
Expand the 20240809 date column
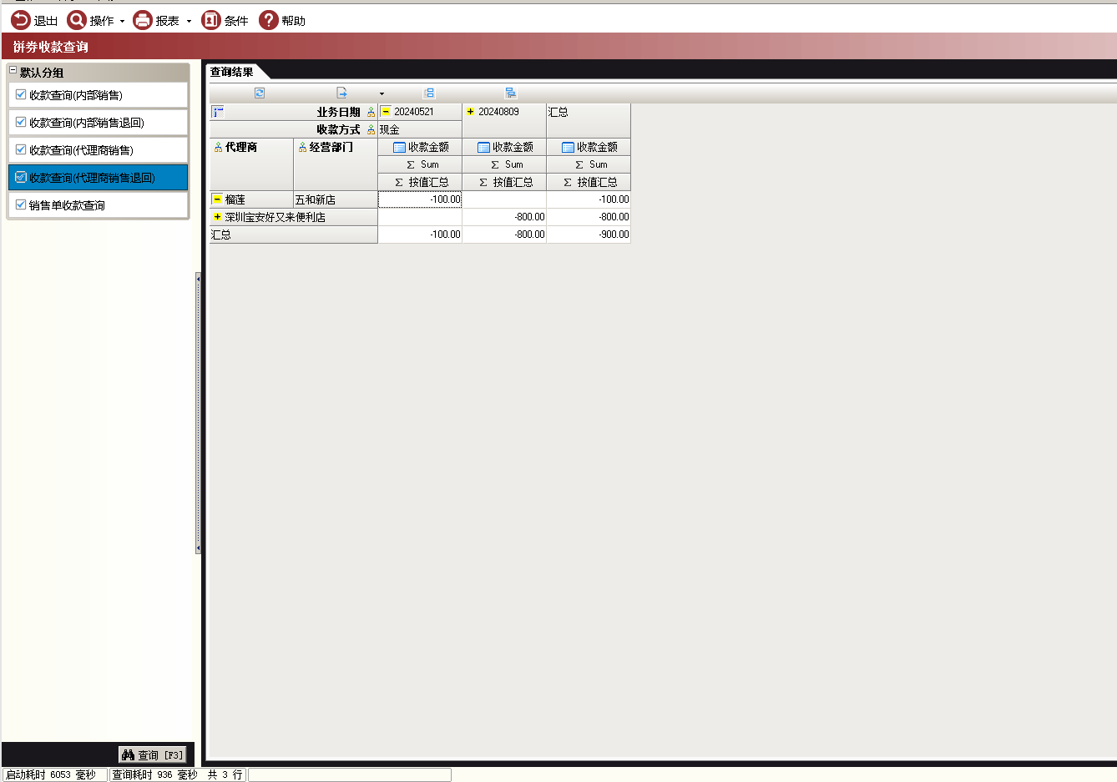[470, 112]
